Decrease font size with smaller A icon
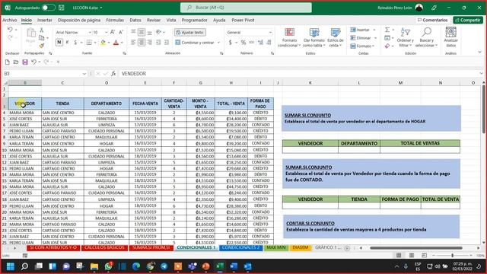Screen dimensions: 487x274 point(121,32)
